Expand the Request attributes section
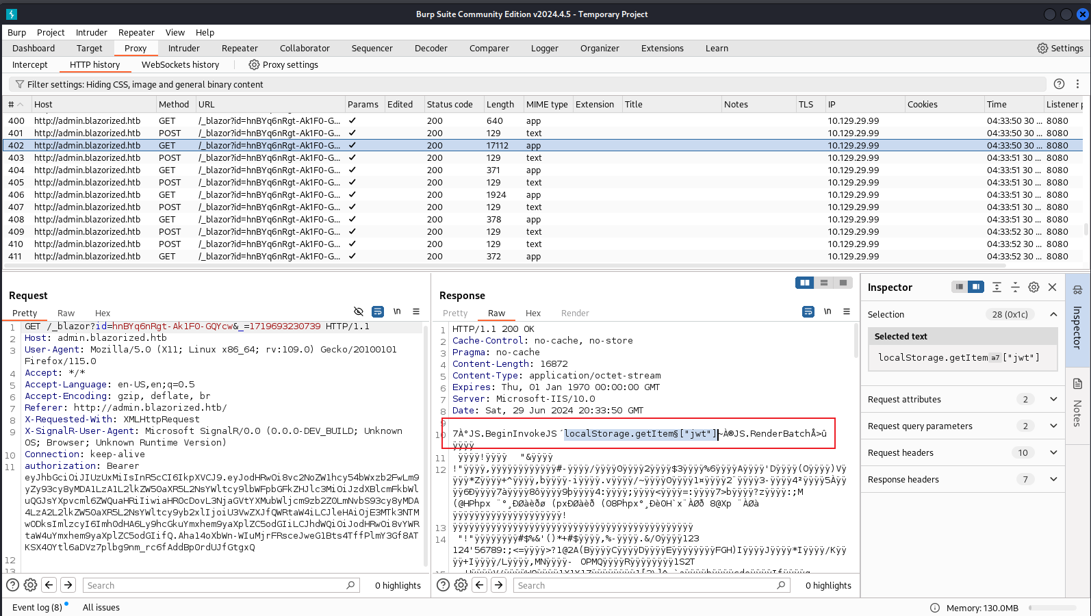The width and height of the screenshot is (1091, 616). (1053, 399)
